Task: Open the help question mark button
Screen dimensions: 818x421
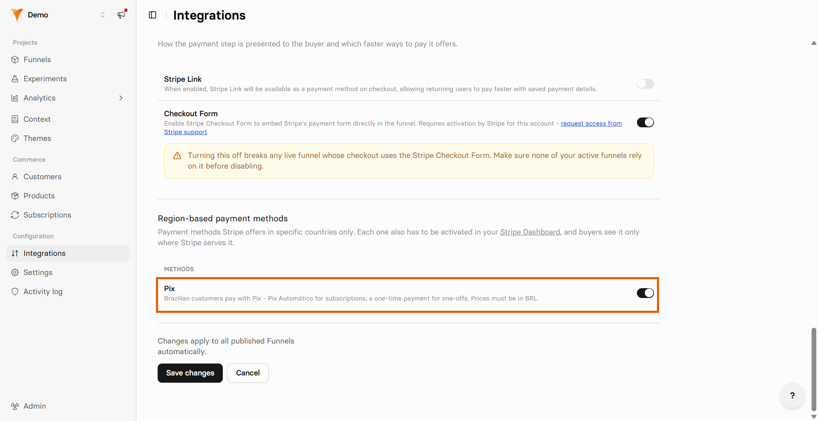Action: [792, 395]
